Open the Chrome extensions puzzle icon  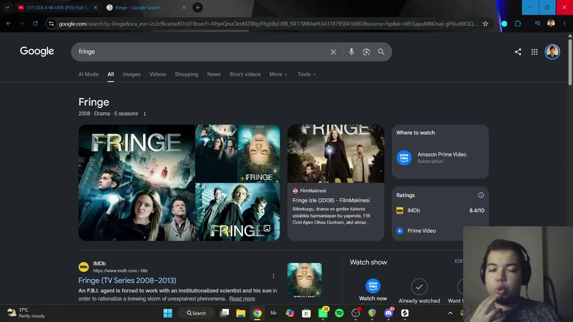click(x=518, y=24)
